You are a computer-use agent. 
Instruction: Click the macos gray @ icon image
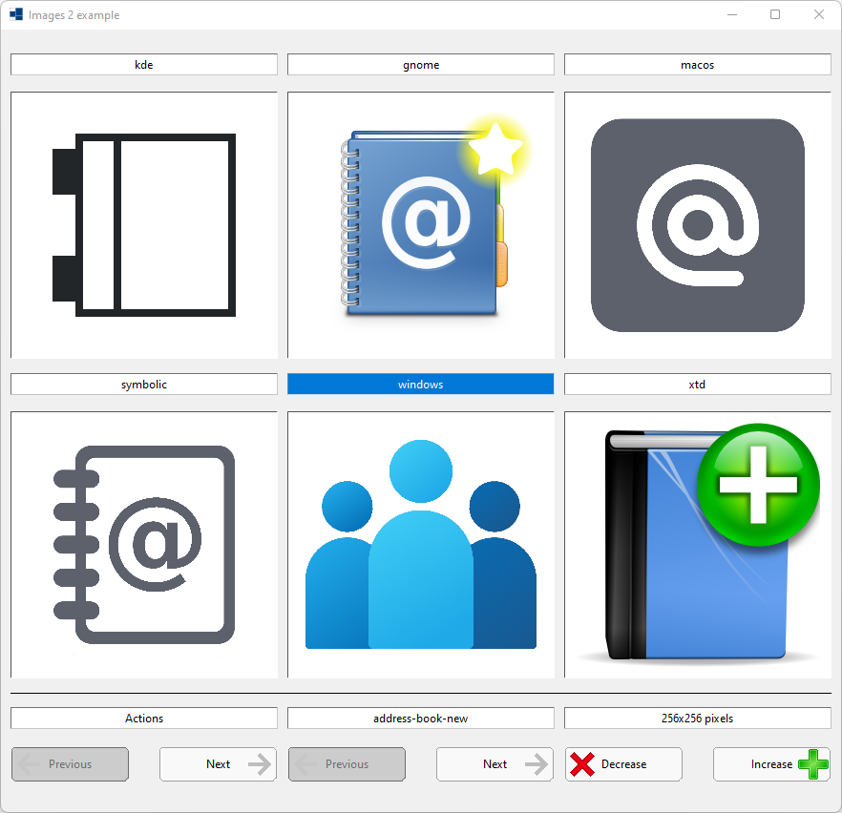click(x=698, y=225)
